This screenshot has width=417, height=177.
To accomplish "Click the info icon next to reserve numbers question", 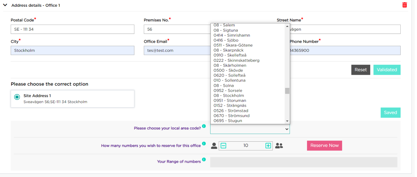I will 204,143.
